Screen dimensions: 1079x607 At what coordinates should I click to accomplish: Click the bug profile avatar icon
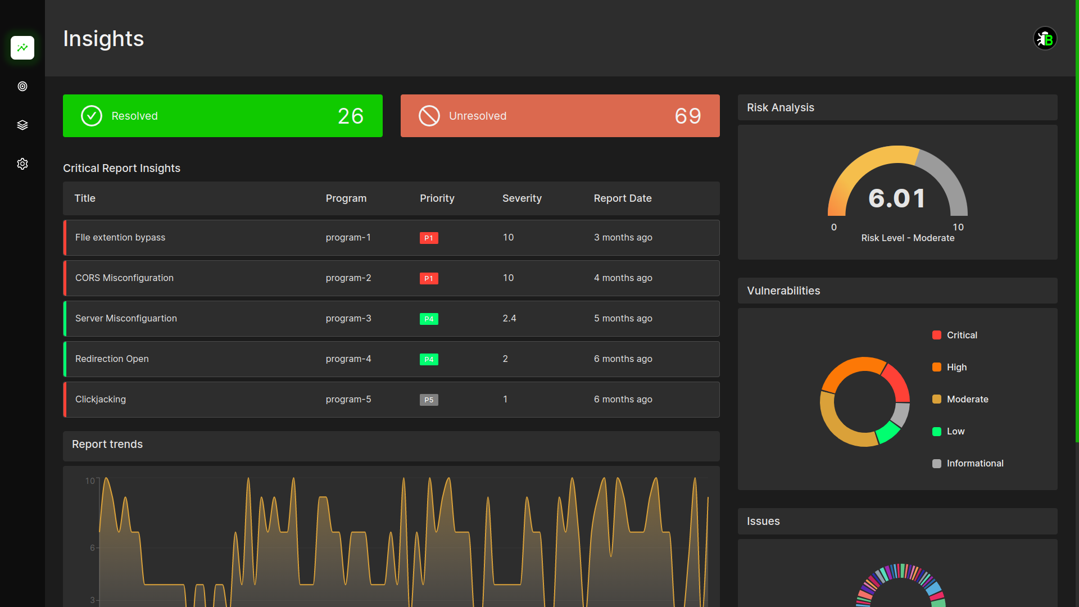point(1045,39)
